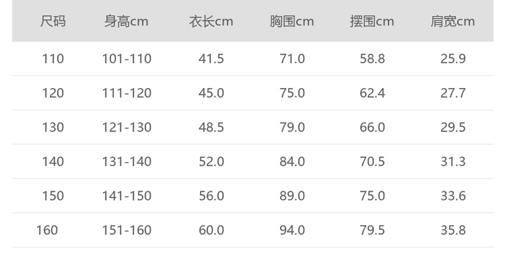Screen dimensions: 505x275
Task: Click the 肩宽cm column header
Action: coord(453,21)
